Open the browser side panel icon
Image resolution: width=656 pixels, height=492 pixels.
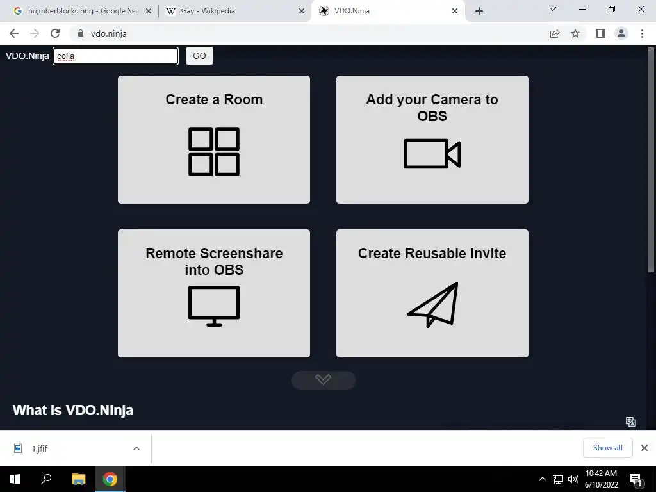601,33
